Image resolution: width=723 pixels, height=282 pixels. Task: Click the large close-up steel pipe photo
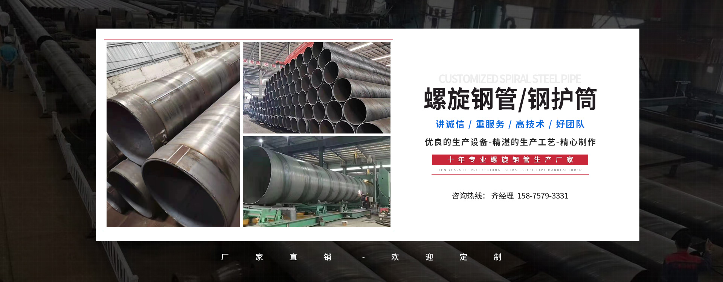coord(173,134)
